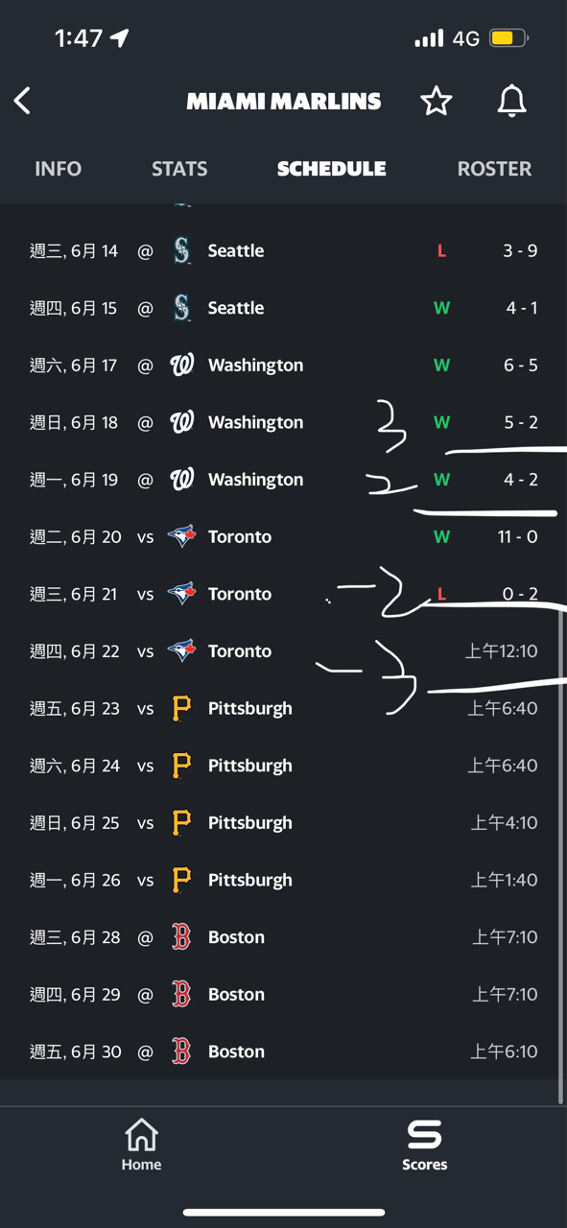Switch to the INFO tab
567x1228 pixels.
(x=58, y=169)
